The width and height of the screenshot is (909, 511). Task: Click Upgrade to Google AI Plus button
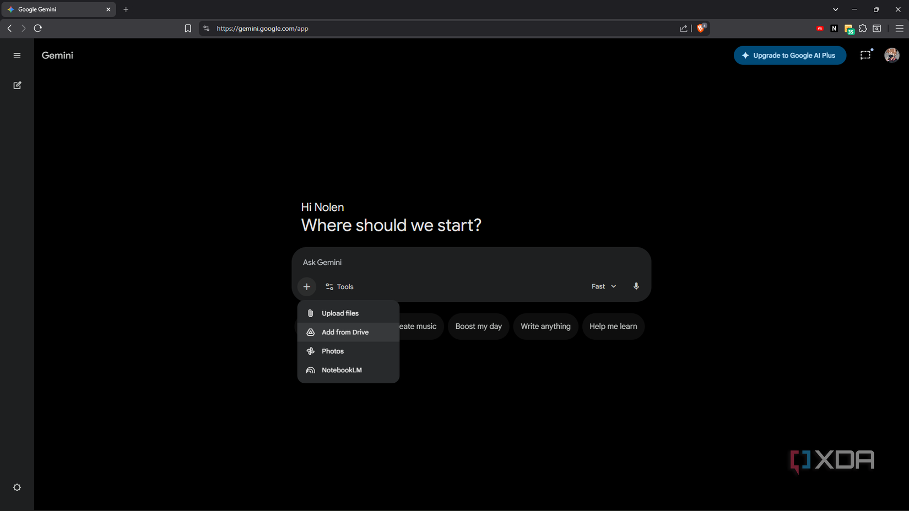pos(789,55)
